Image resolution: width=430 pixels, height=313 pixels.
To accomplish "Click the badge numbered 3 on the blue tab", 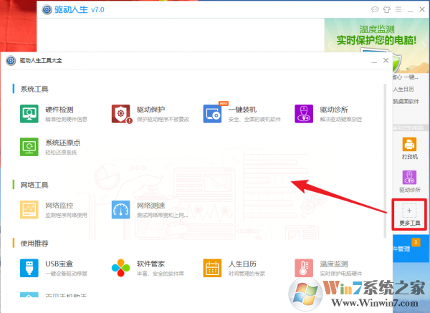I will pyautogui.click(x=416, y=242).
